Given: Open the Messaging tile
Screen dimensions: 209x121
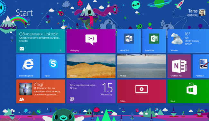Looking at the screenshot, I should pos(91,41).
